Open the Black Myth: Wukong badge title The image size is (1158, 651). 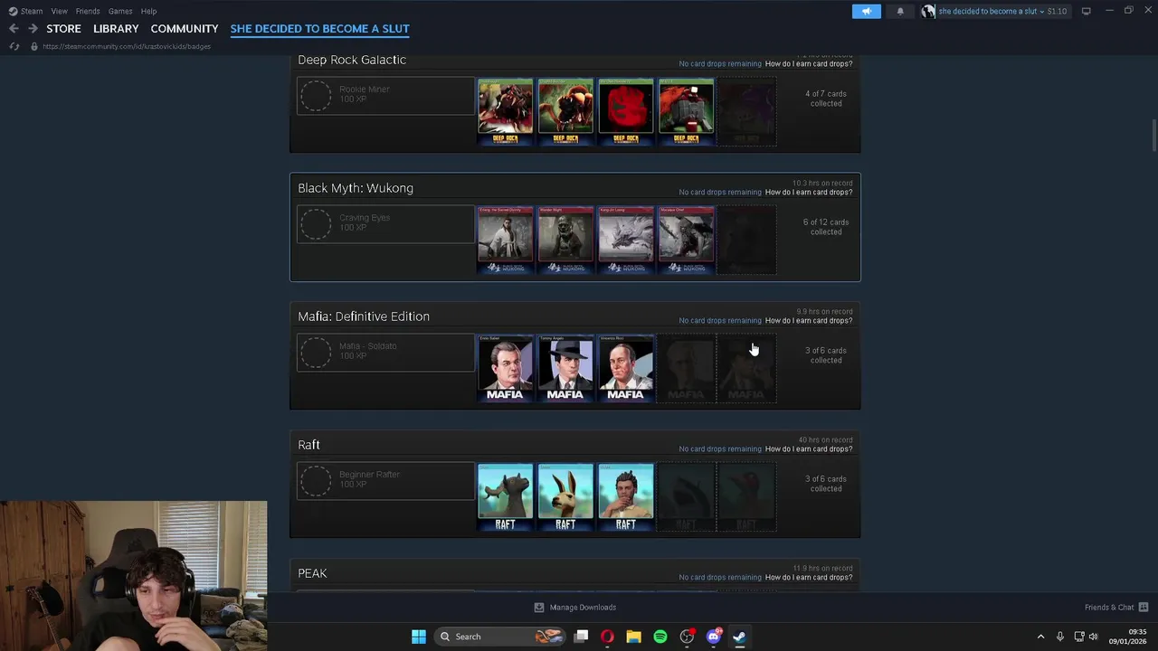pyautogui.click(x=356, y=188)
